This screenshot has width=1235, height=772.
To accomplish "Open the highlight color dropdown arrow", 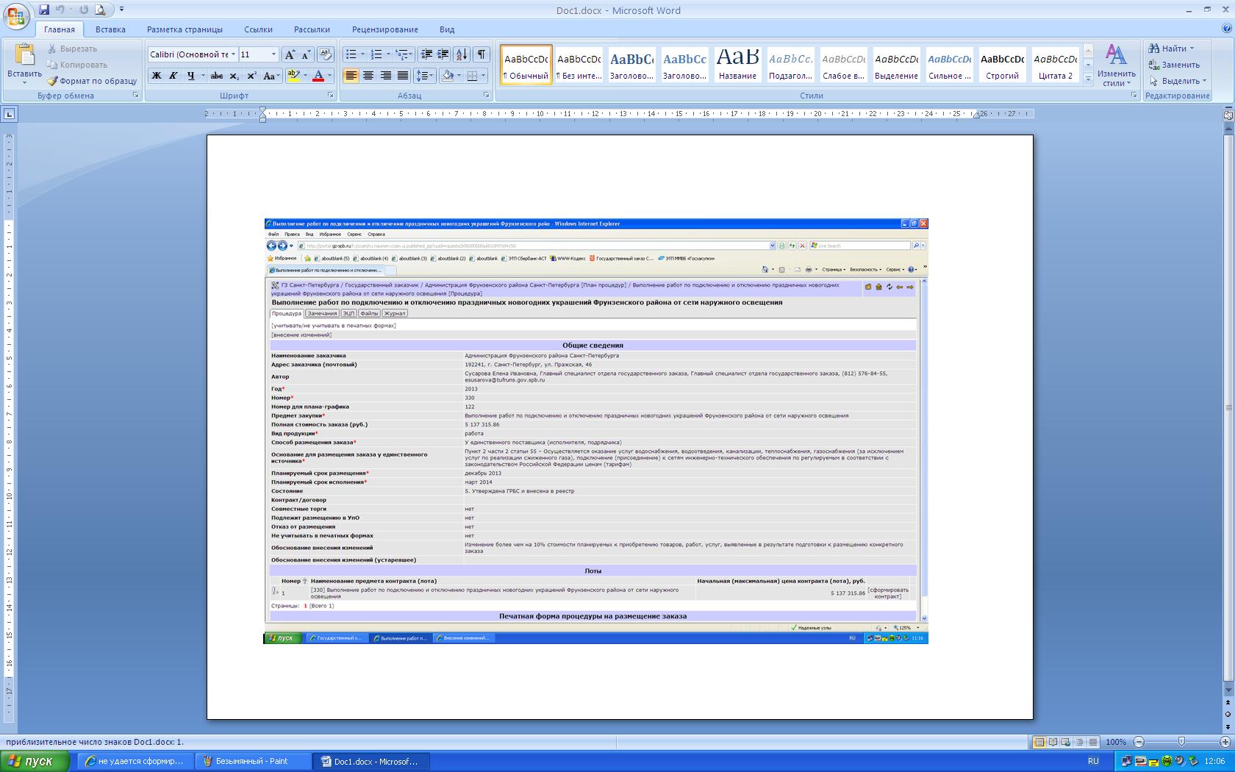I will tap(305, 76).
